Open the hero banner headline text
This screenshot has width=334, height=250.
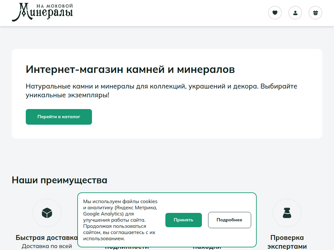point(130,69)
